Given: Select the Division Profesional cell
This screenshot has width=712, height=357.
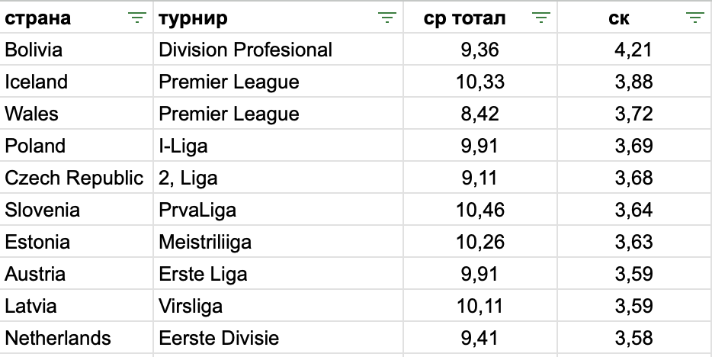Looking at the screenshot, I should click(278, 50).
